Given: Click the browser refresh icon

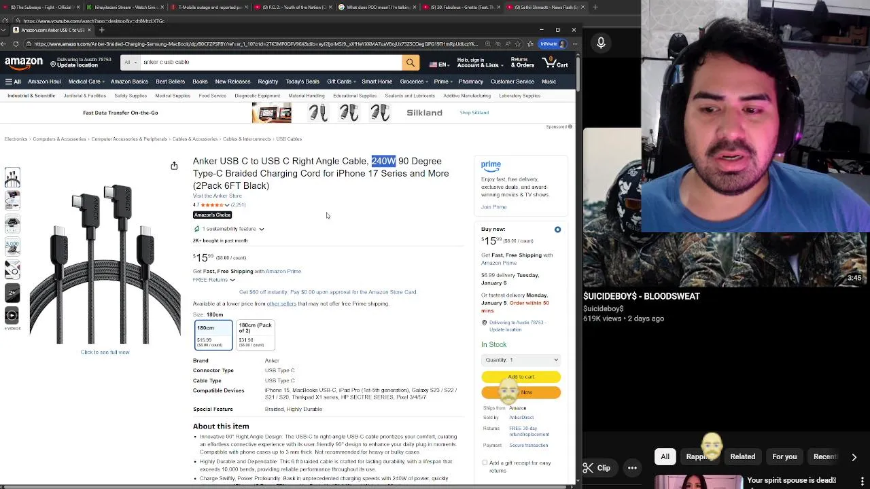Looking at the screenshot, I should (16, 44).
